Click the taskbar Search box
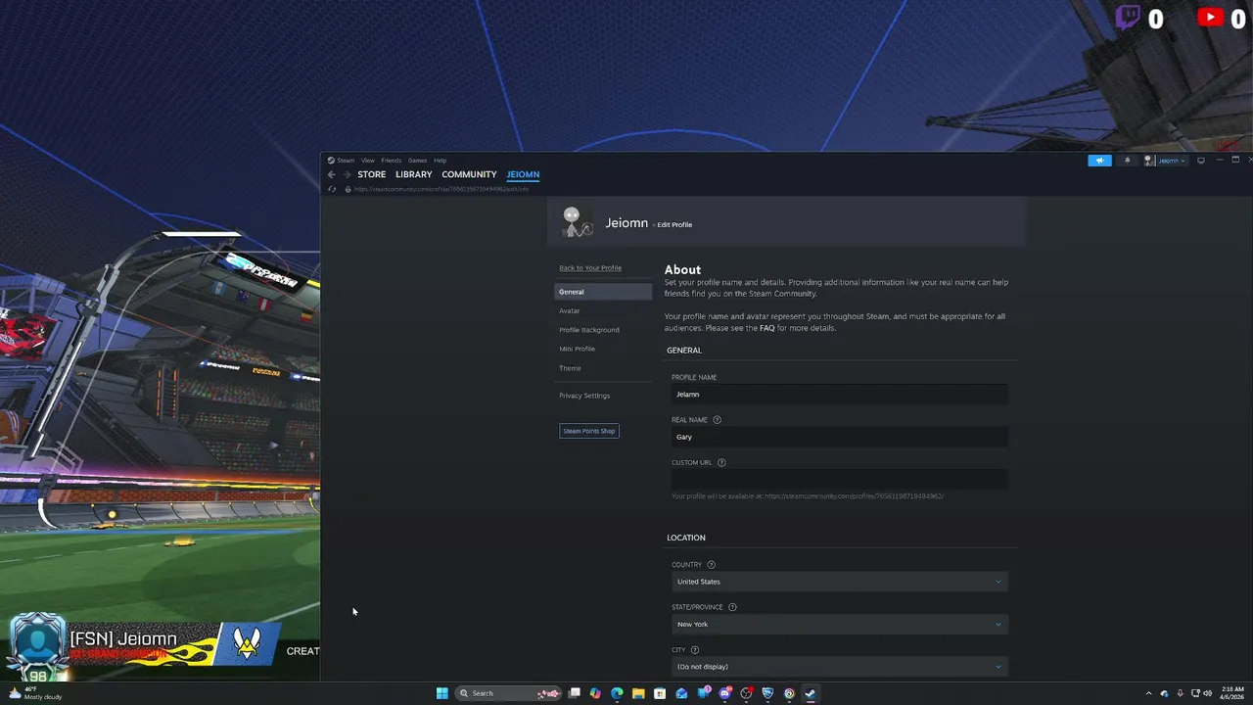The width and height of the screenshot is (1253, 705). (508, 693)
